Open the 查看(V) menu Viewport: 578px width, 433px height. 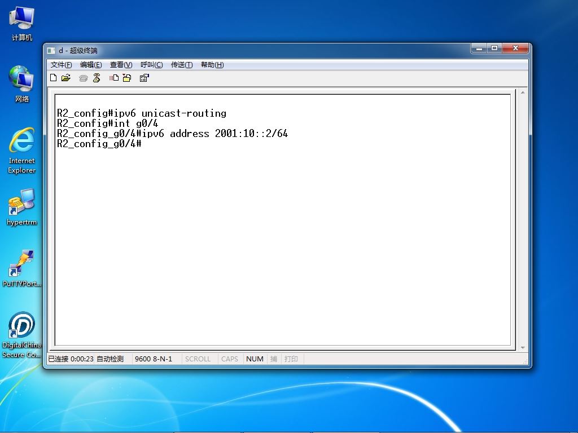coord(121,65)
